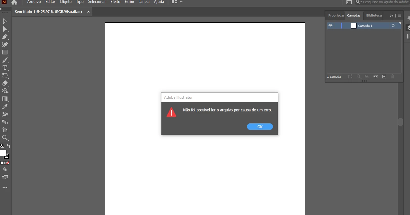
Task: Select the Paintbrush tool
Action: (x=5, y=60)
